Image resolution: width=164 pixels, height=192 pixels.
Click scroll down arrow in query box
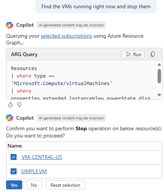pos(159,95)
